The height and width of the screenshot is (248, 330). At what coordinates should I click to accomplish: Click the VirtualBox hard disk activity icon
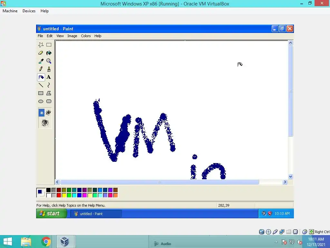click(x=262, y=232)
